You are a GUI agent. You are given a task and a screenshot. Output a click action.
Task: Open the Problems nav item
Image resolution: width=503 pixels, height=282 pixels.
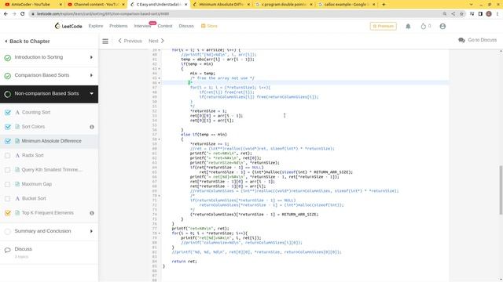119,26
